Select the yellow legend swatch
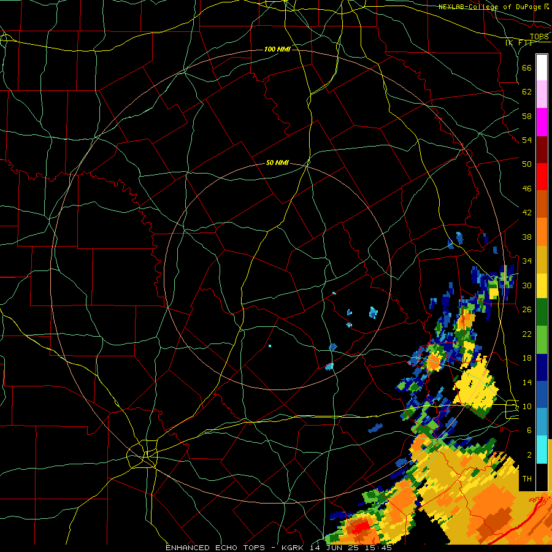Screen dimensions: 552x552 pos(542,285)
